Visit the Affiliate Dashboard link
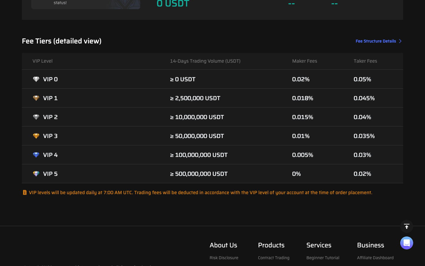The height and width of the screenshot is (266, 425). click(375, 258)
